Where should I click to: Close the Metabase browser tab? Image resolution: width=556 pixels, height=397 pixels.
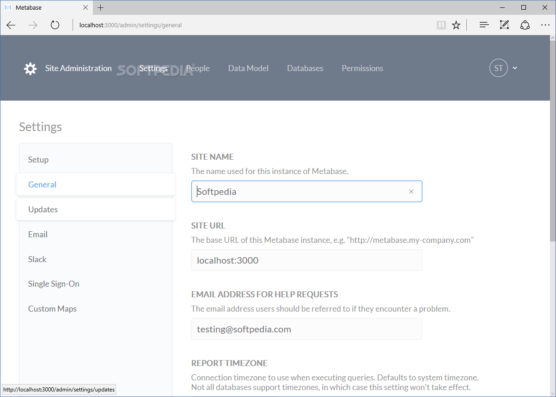click(86, 7)
